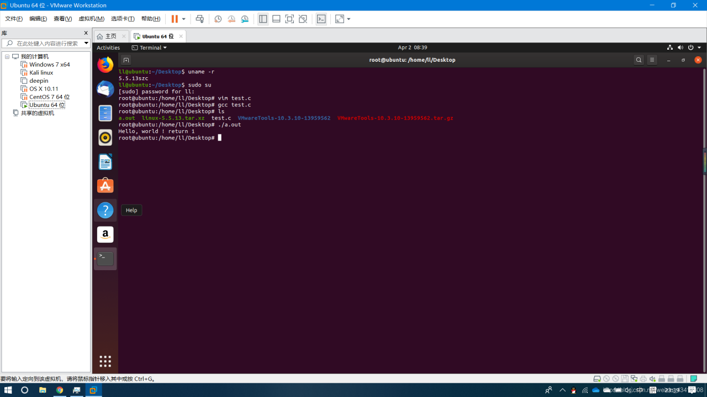707x397 pixels.
Task: Close the 库 library panel
Action: 86,33
